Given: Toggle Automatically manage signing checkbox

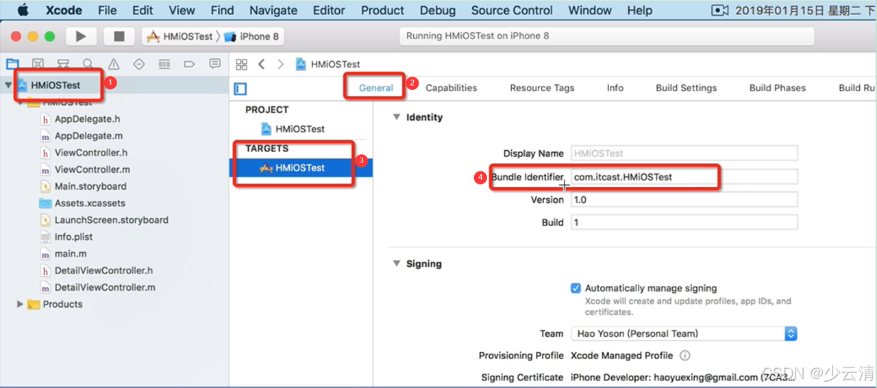Looking at the screenshot, I should pos(576,289).
